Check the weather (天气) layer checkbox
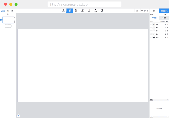Screen dimensions: 169x118 click(151, 37)
